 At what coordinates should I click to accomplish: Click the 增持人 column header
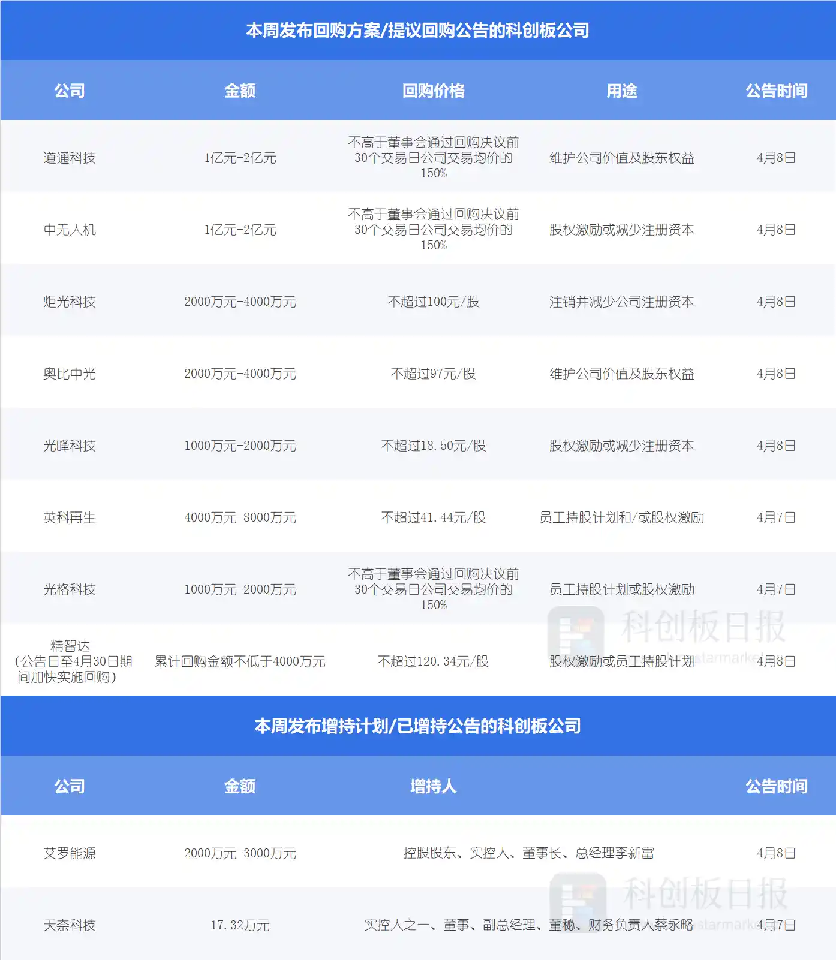(x=433, y=786)
